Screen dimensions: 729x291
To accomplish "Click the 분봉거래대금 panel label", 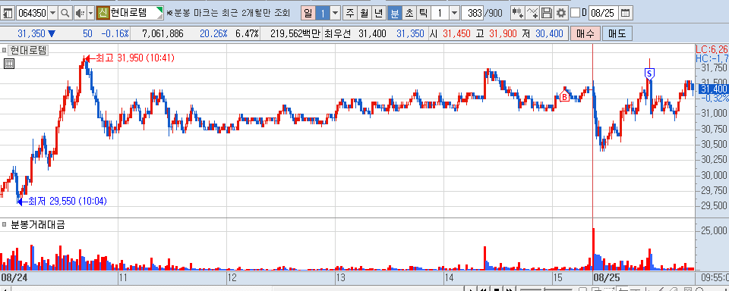I will (x=38, y=225).
